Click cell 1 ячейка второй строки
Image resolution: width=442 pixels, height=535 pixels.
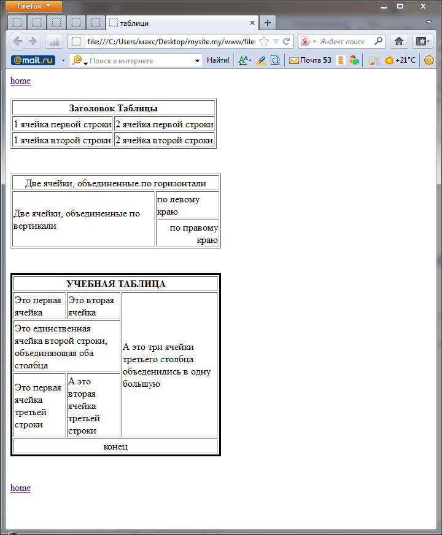(x=63, y=140)
